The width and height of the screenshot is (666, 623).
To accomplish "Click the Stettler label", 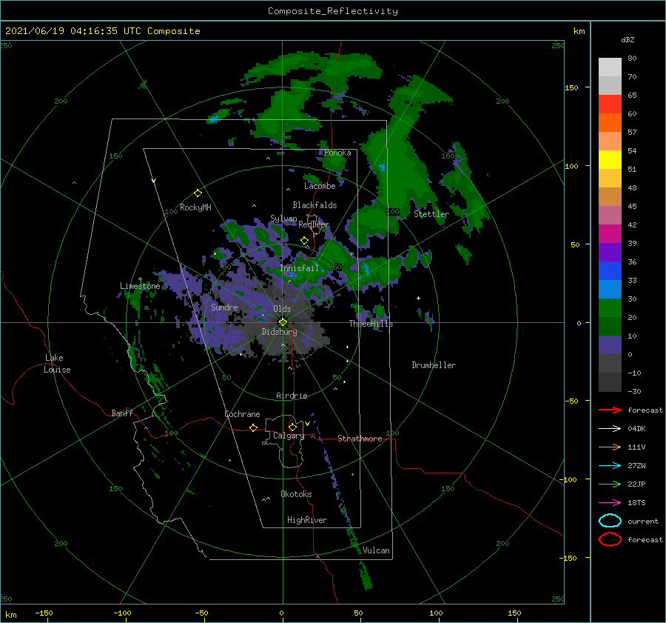I will tap(431, 214).
